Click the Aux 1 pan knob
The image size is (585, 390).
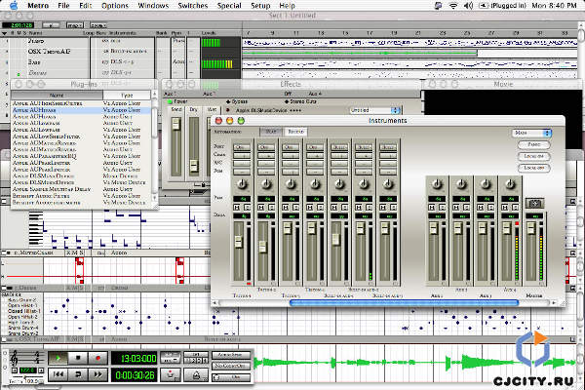point(437,183)
